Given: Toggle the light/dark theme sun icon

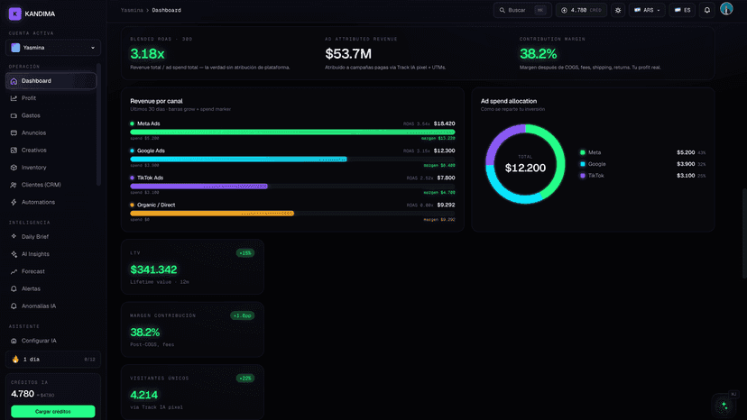Looking at the screenshot, I should coord(618,10).
